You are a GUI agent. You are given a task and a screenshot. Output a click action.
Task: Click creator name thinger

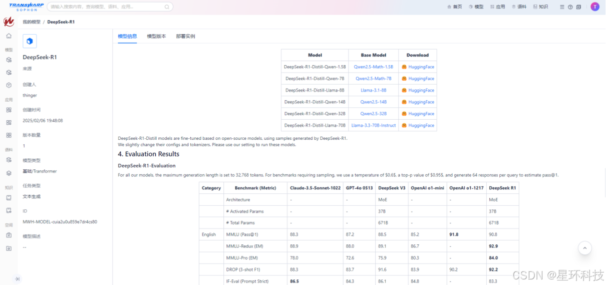click(30, 95)
